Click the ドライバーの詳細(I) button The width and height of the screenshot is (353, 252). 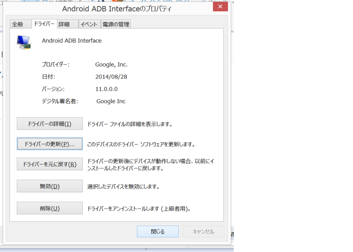click(50, 124)
